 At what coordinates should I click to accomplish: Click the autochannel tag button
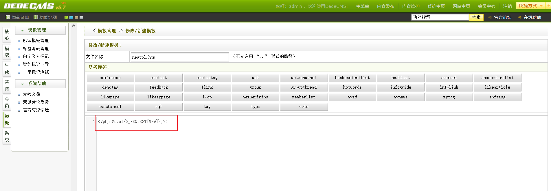tap(304, 78)
